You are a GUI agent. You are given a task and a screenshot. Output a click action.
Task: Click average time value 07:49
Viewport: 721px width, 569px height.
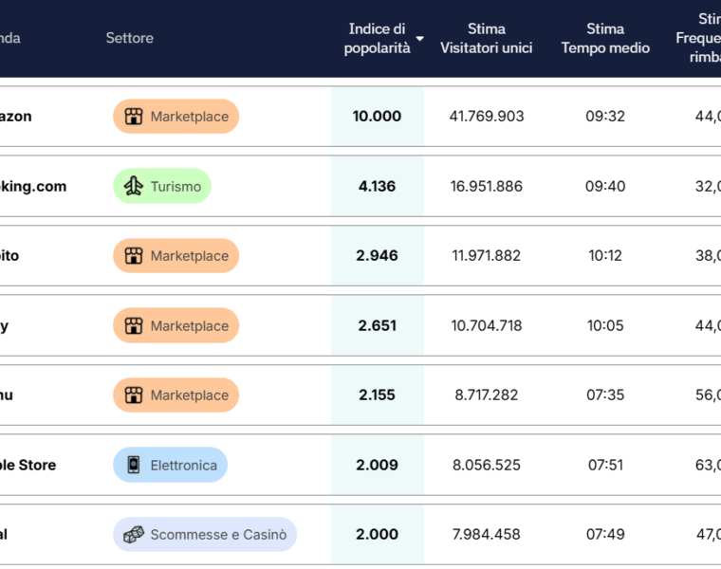tap(605, 534)
